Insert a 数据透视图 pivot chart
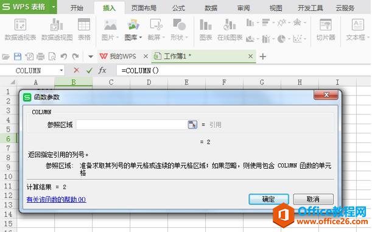Viewport: 372px width, 232px height. (x=57, y=29)
